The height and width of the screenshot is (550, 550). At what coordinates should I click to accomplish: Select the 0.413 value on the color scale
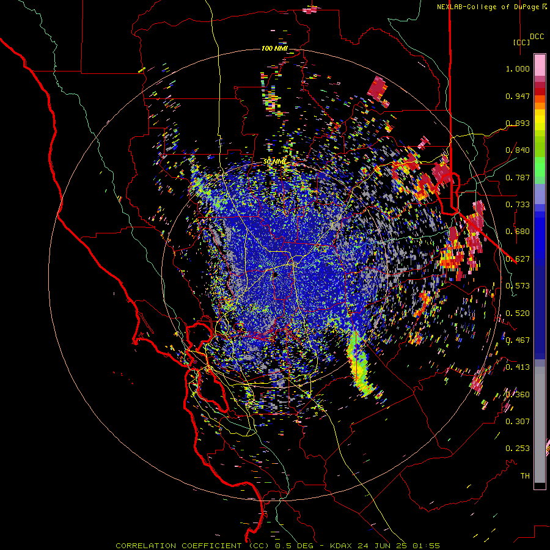point(518,367)
